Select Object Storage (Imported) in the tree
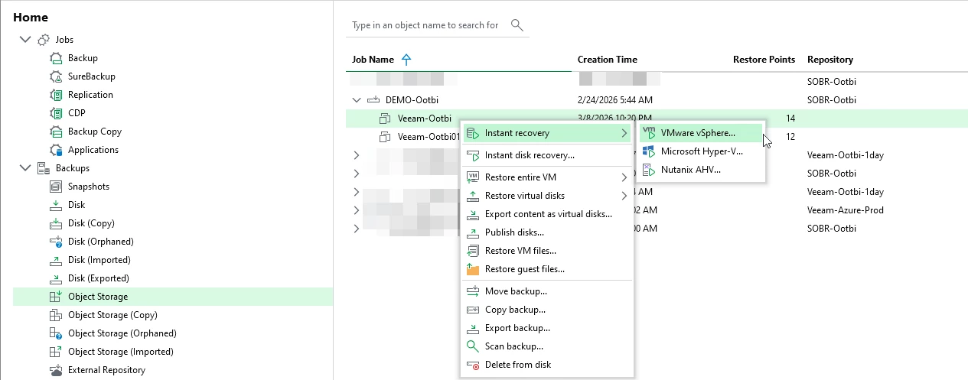Image resolution: width=968 pixels, height=380 pixels. tap(120, 352)
